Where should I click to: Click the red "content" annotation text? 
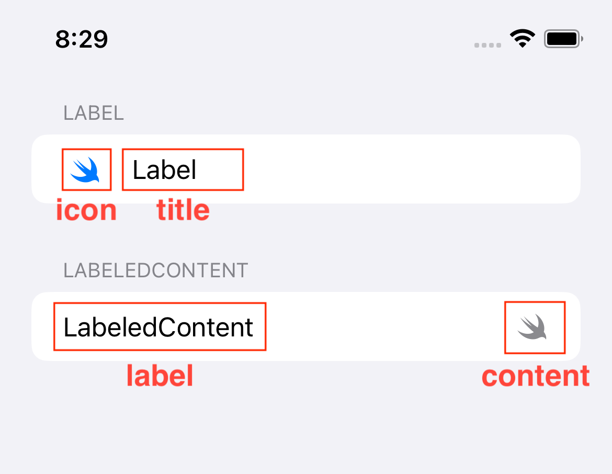click(x=536, y=376)
